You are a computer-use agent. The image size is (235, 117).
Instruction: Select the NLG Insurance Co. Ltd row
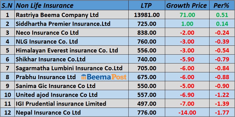click(47, 42)
